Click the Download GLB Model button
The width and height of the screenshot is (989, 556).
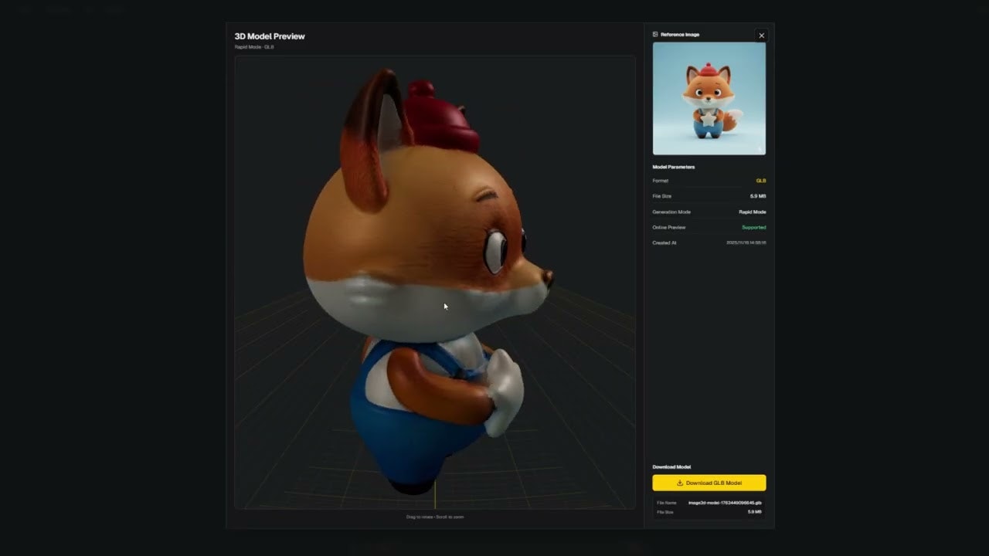[709, 483]
